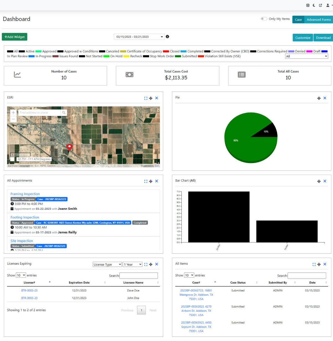The image size is (333, 341).
Task: Select the Case tab
Action: pos(298,20)
